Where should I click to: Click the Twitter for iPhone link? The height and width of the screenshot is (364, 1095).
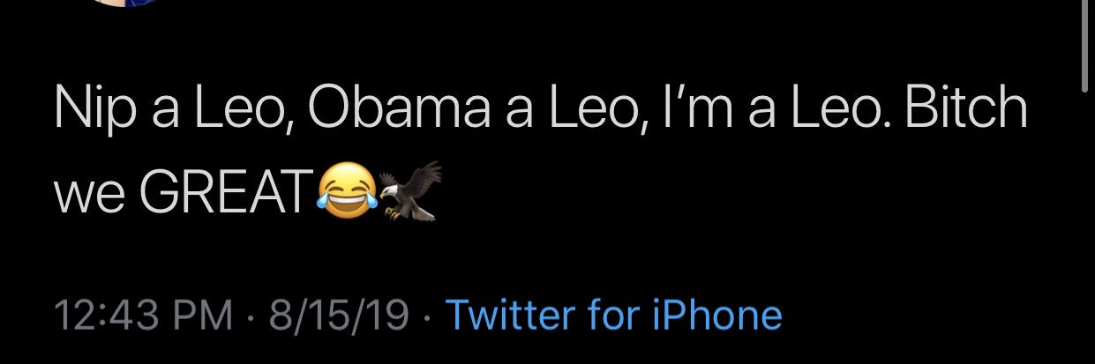tap(614, 315)
